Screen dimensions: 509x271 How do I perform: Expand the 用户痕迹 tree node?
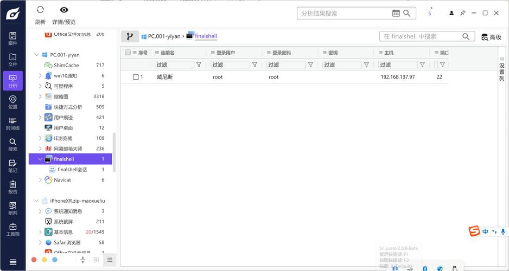[x=40, y=118]
